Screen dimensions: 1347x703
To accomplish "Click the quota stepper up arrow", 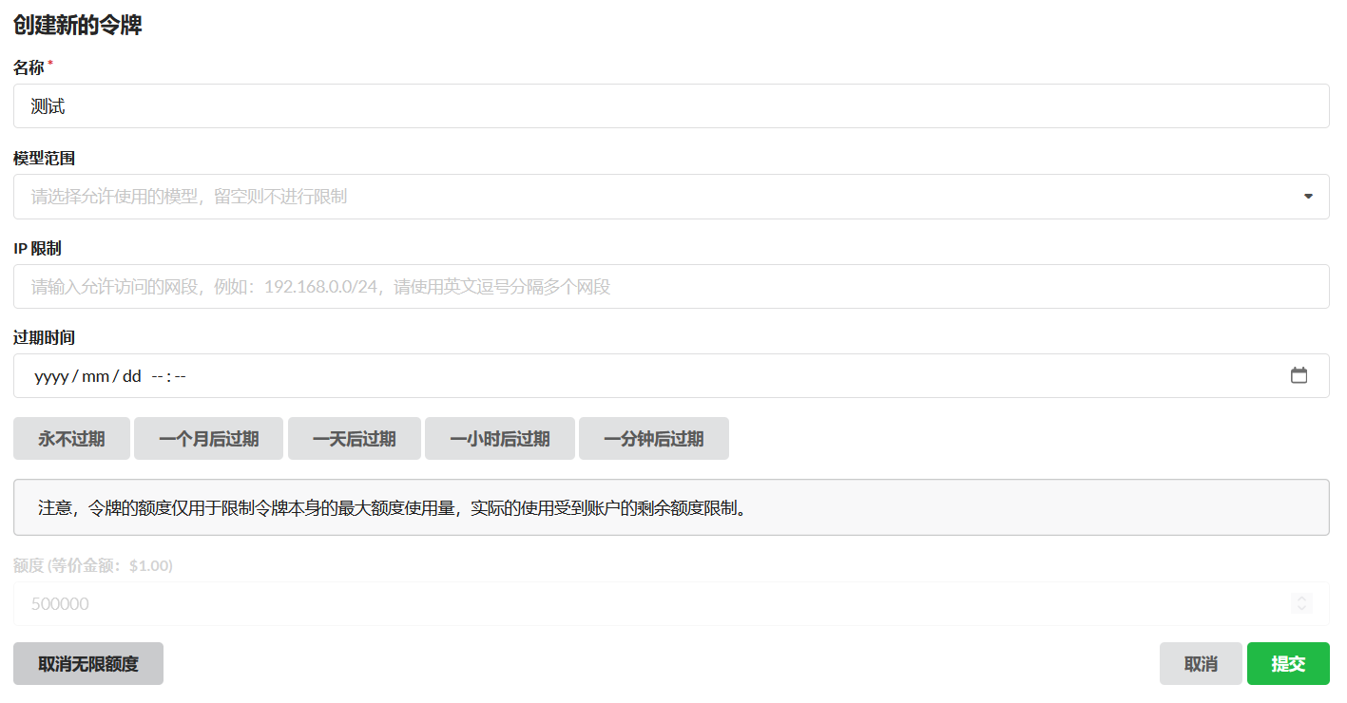I will click(x=1301, y=598).
